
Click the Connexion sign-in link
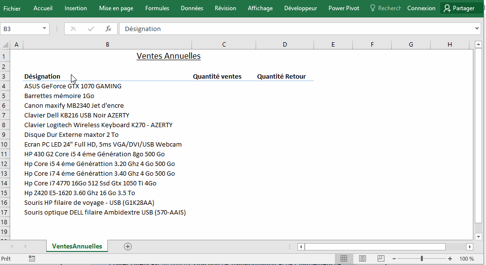(x=421, y=8)
